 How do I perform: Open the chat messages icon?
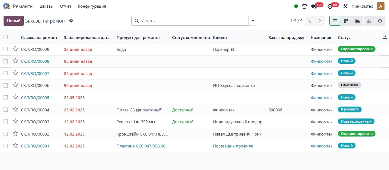[314, 6]
